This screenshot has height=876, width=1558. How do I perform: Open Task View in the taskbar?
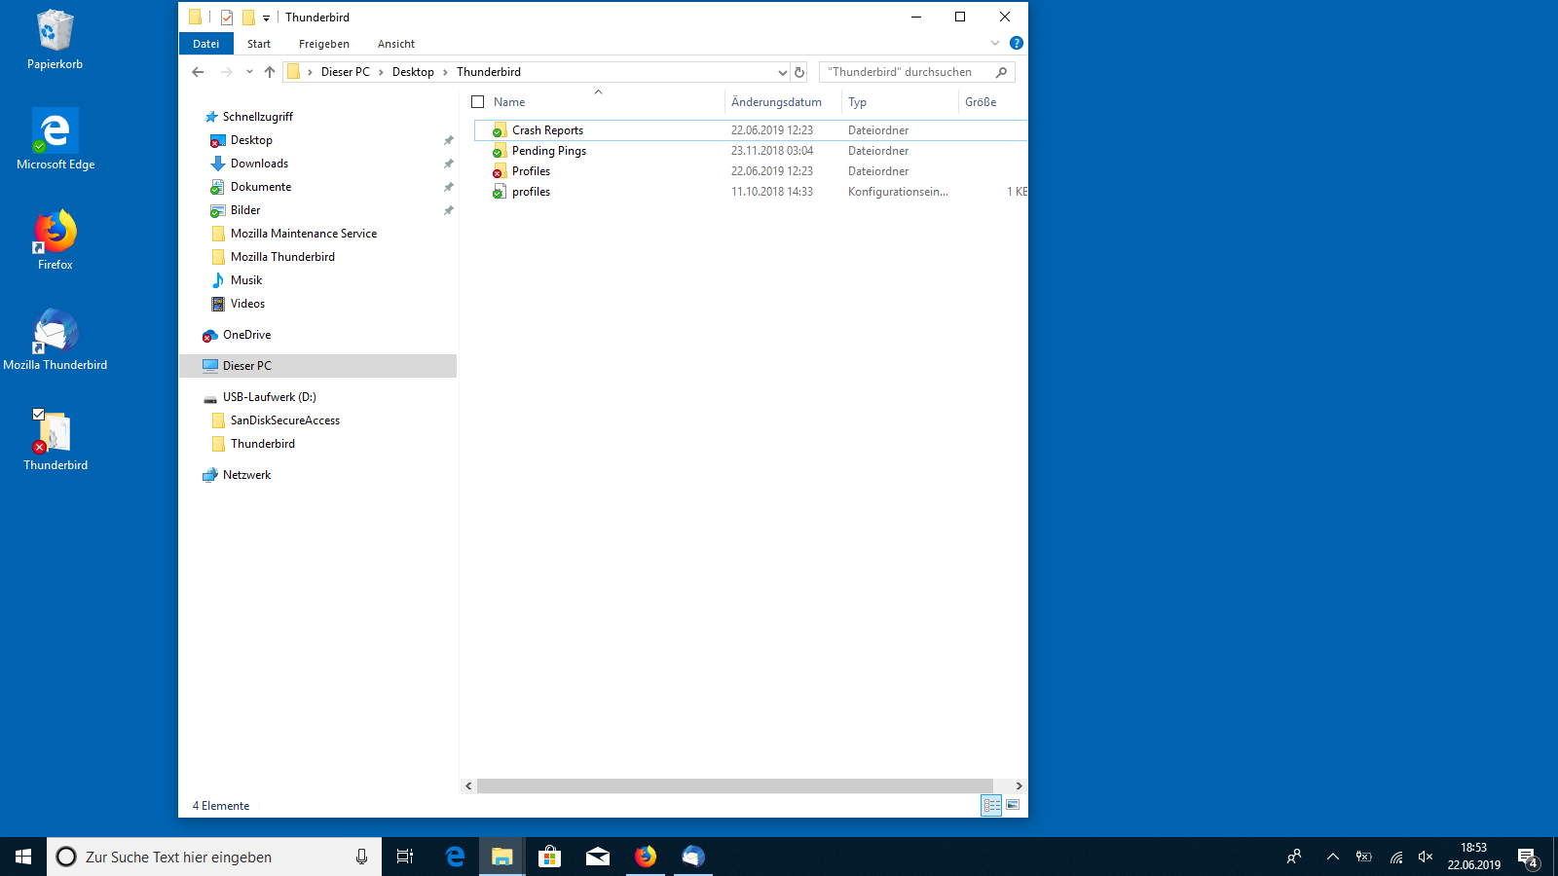tap(405, 857)
